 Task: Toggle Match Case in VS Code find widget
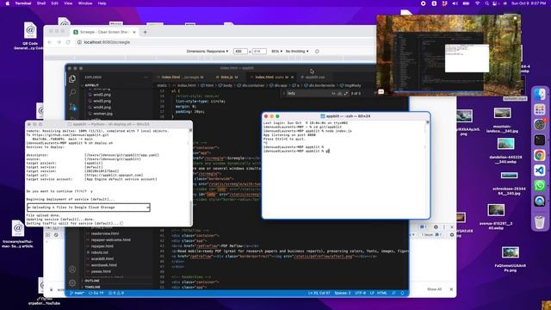pyautogui.click(x=333, y=94)
